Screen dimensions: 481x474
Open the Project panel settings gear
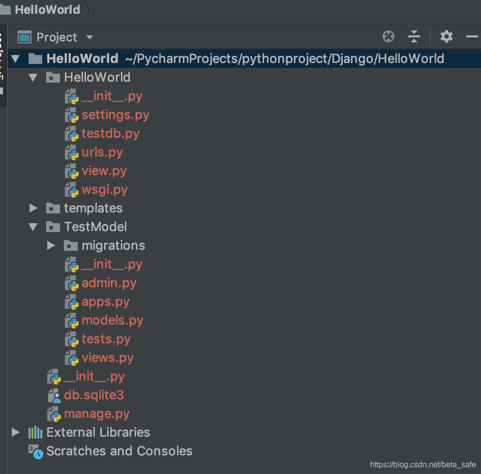pyautogui.click(x=447, y=36)
